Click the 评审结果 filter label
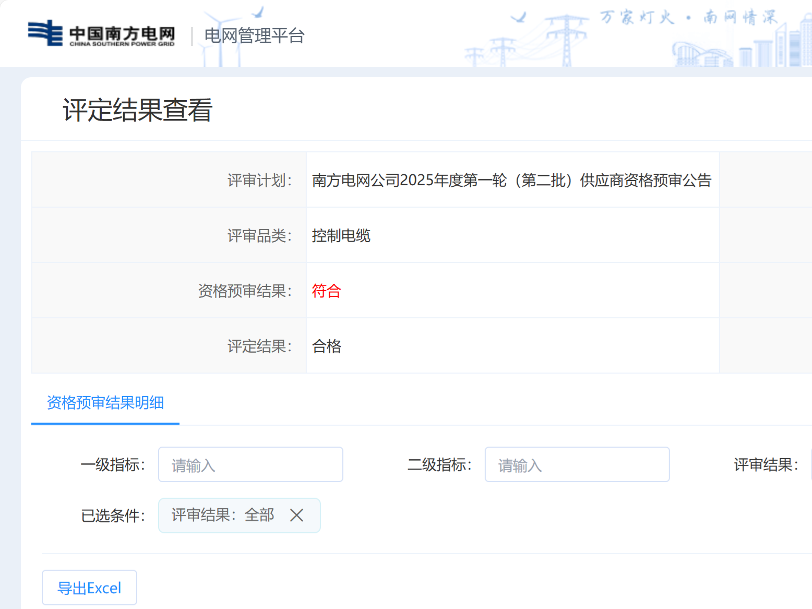812x609 pixels. (x=766, y=464)
